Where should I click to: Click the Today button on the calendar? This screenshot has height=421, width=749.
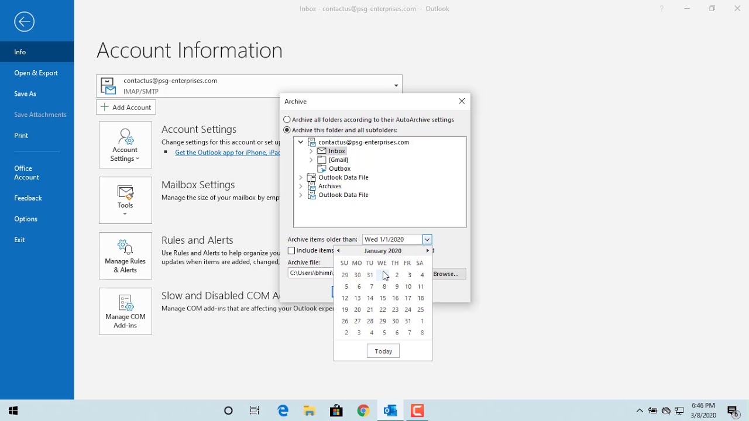click(383, 350)
